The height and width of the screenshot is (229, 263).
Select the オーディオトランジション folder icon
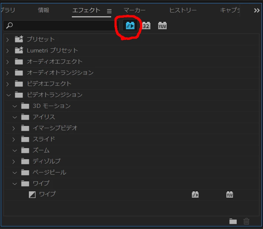click(19, 73)
